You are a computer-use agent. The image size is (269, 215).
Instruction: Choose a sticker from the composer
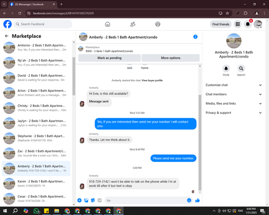click(93, 200)
